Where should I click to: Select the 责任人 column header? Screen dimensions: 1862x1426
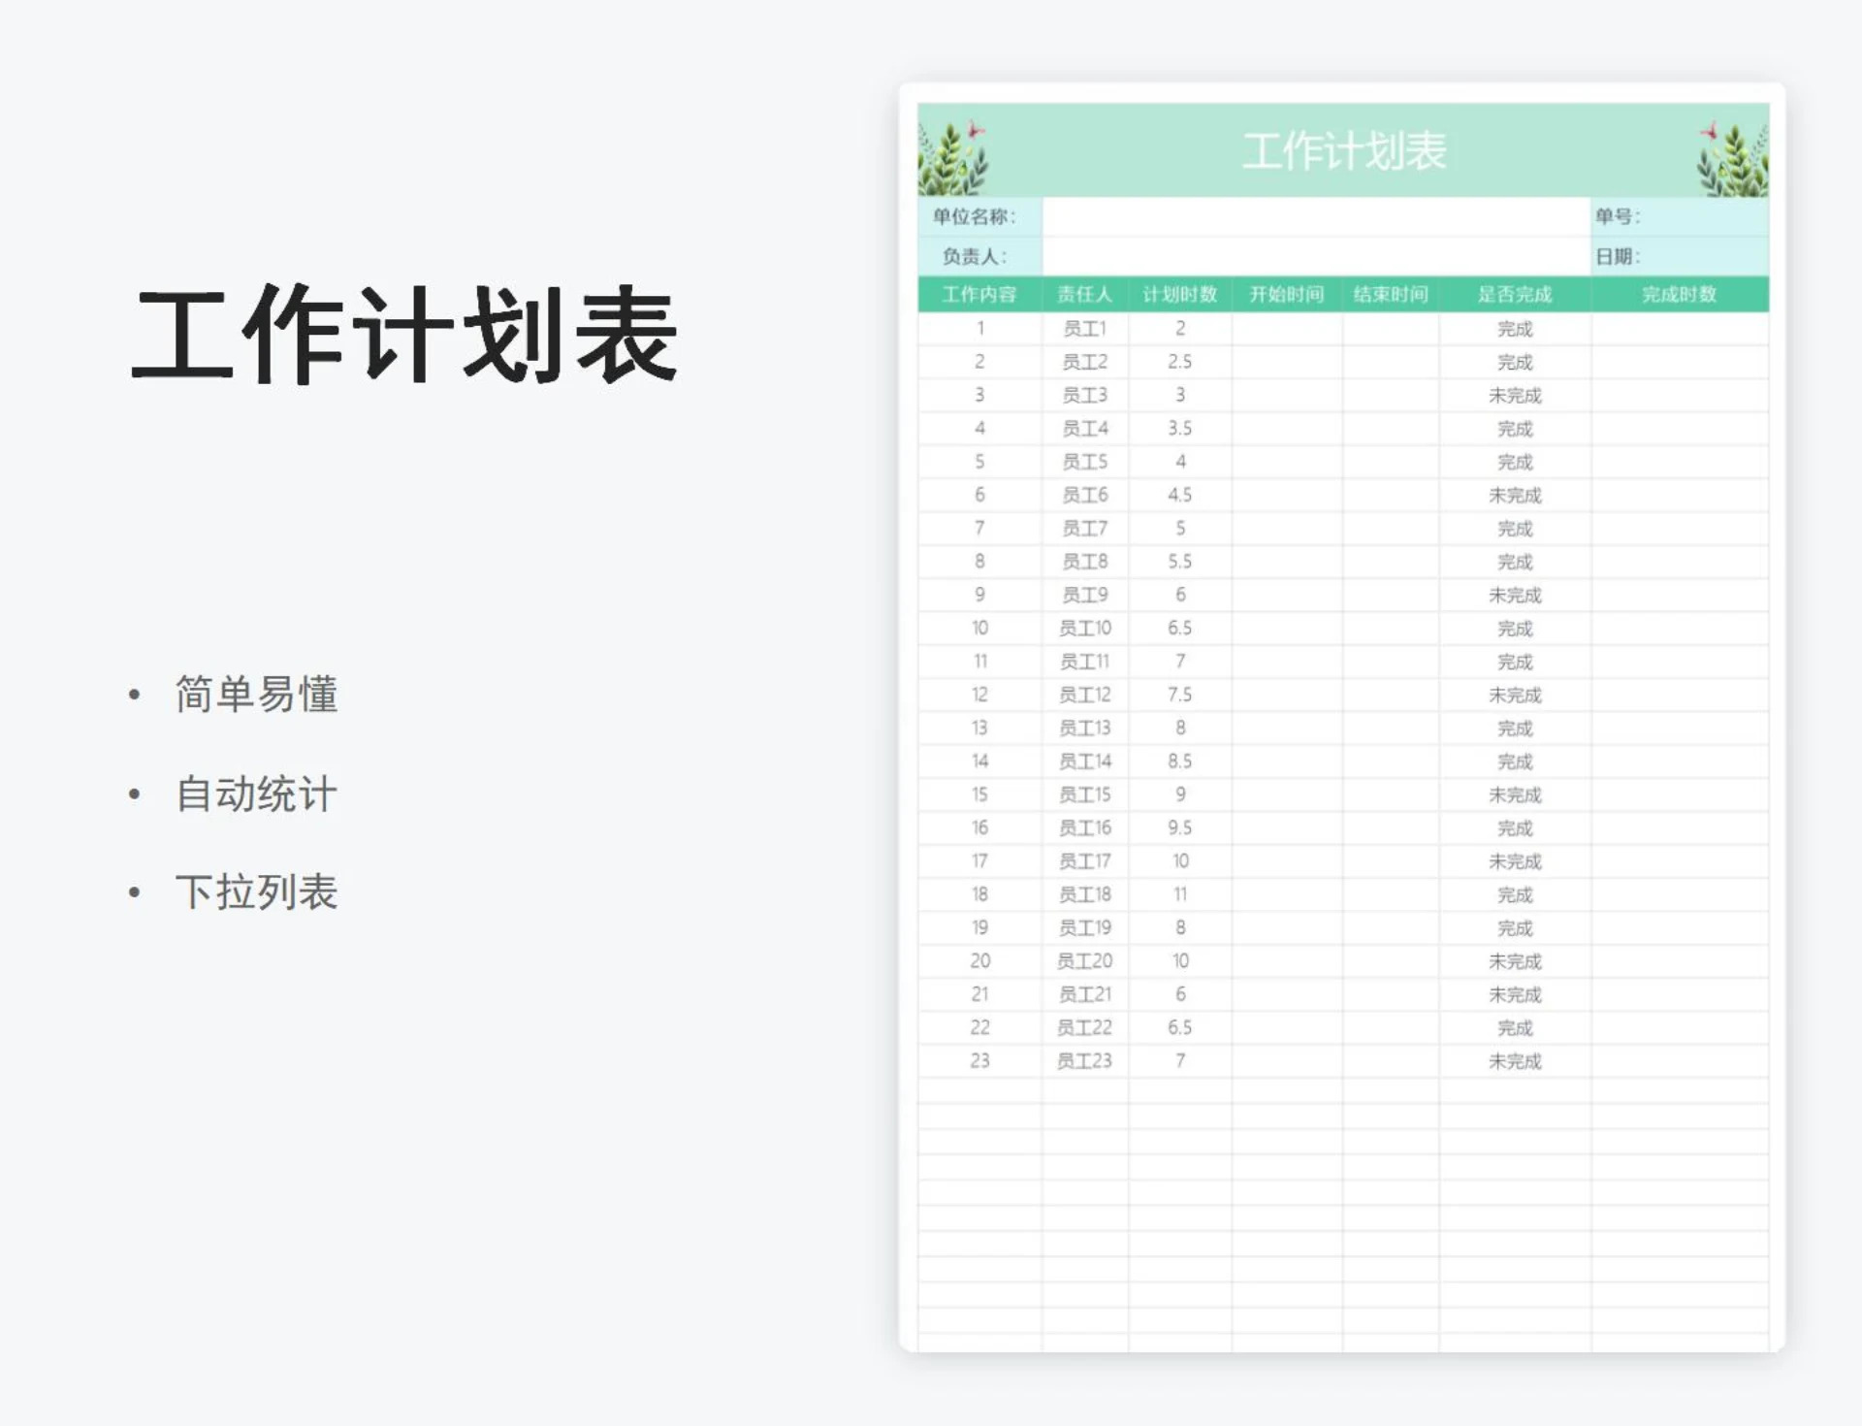click(x=1086, y=295)
